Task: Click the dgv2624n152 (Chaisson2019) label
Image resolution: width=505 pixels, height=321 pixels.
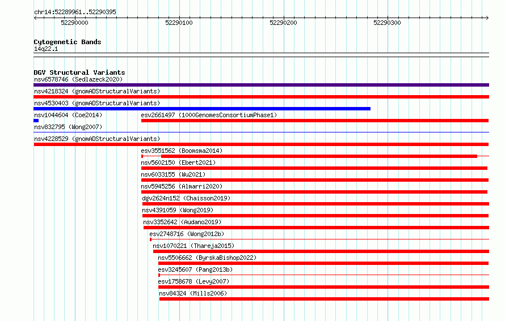Action: 186,198
